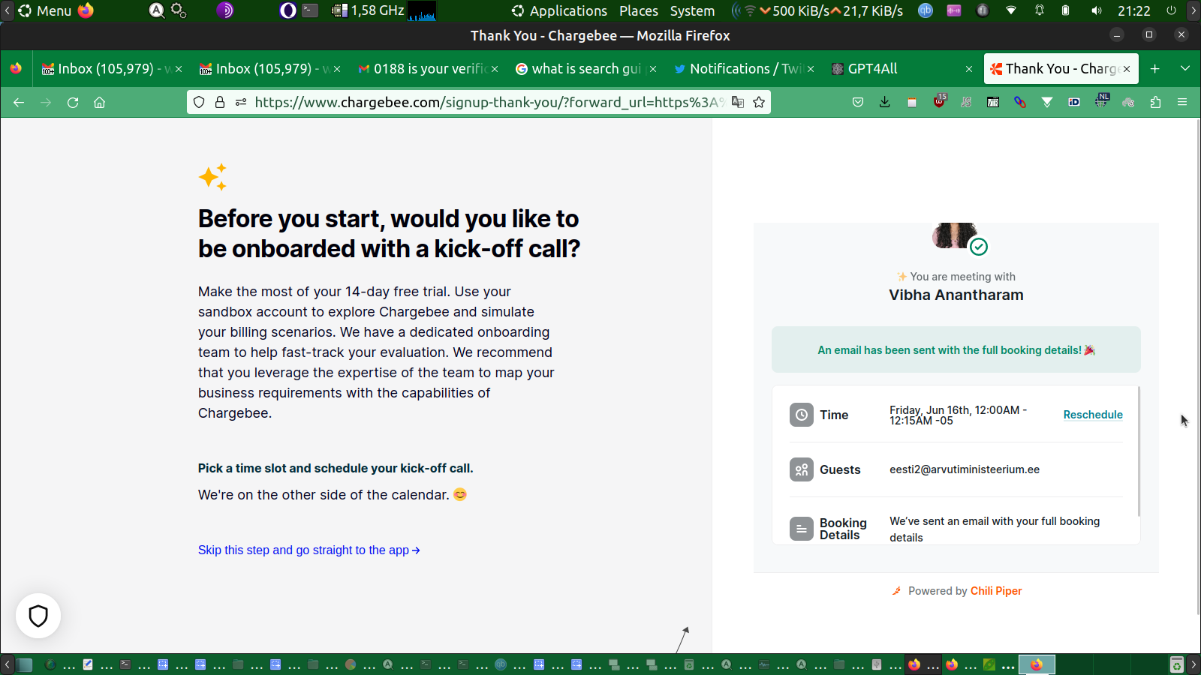Click the meeting host name Vibha Anantharam
Screen dimensions: 1201x675
(x=956, y=295)
